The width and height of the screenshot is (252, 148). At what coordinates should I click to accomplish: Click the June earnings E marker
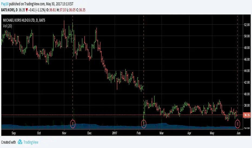[x=238, y=124]
